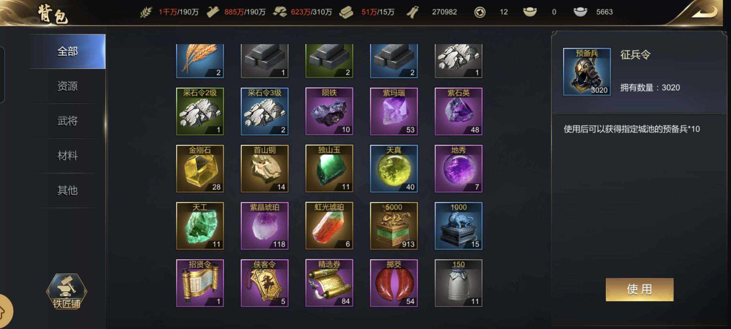Select the 虹光琥珀 amber item

pyautogui.click(x=329, y=226)
